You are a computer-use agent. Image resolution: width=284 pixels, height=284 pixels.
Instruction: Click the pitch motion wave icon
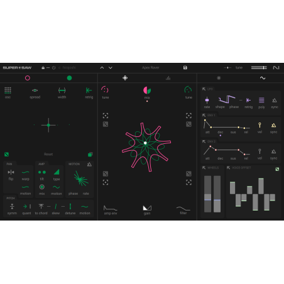pyautogui.click(x=85, y=207)
